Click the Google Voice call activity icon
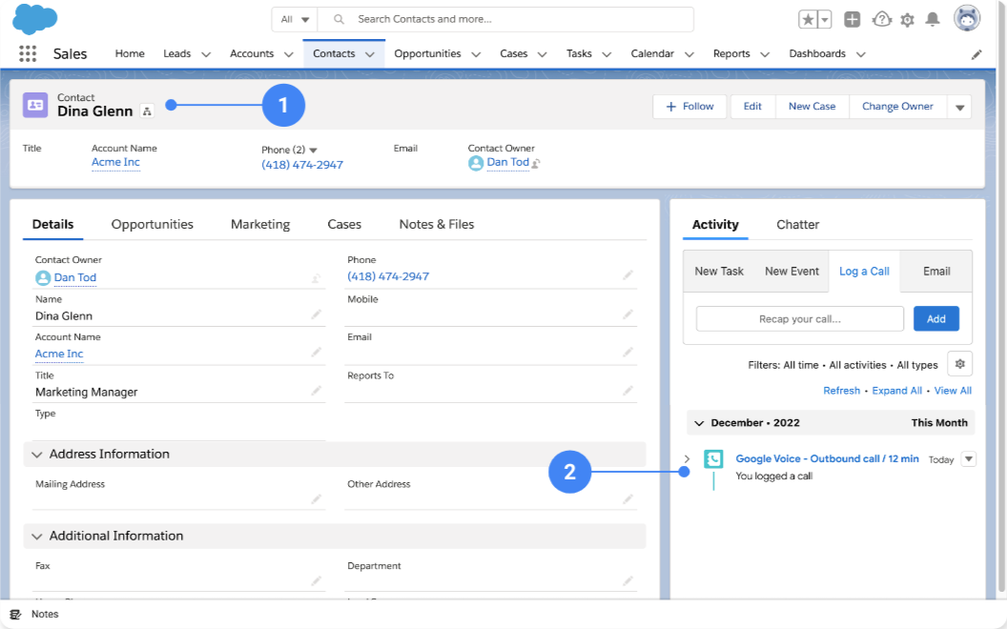1007x629 pixels. (x=713, y=459)
